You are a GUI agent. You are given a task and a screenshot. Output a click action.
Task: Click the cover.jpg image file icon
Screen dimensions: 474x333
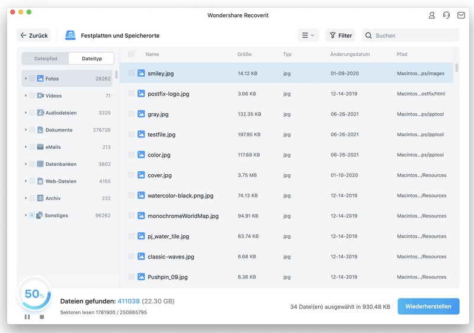141,175
